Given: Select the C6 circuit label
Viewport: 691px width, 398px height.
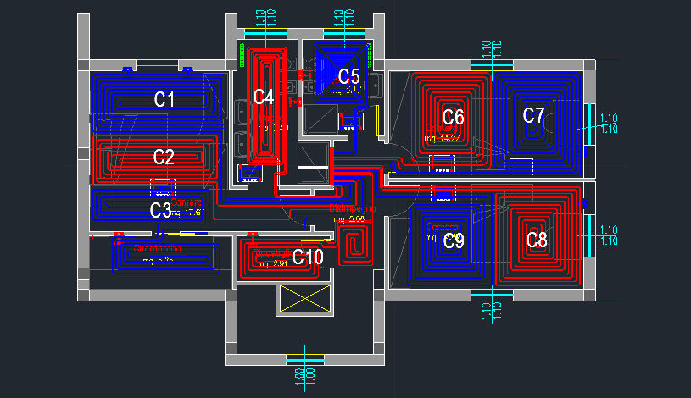Looking at the screenshot, I should [x=454, y=117].
